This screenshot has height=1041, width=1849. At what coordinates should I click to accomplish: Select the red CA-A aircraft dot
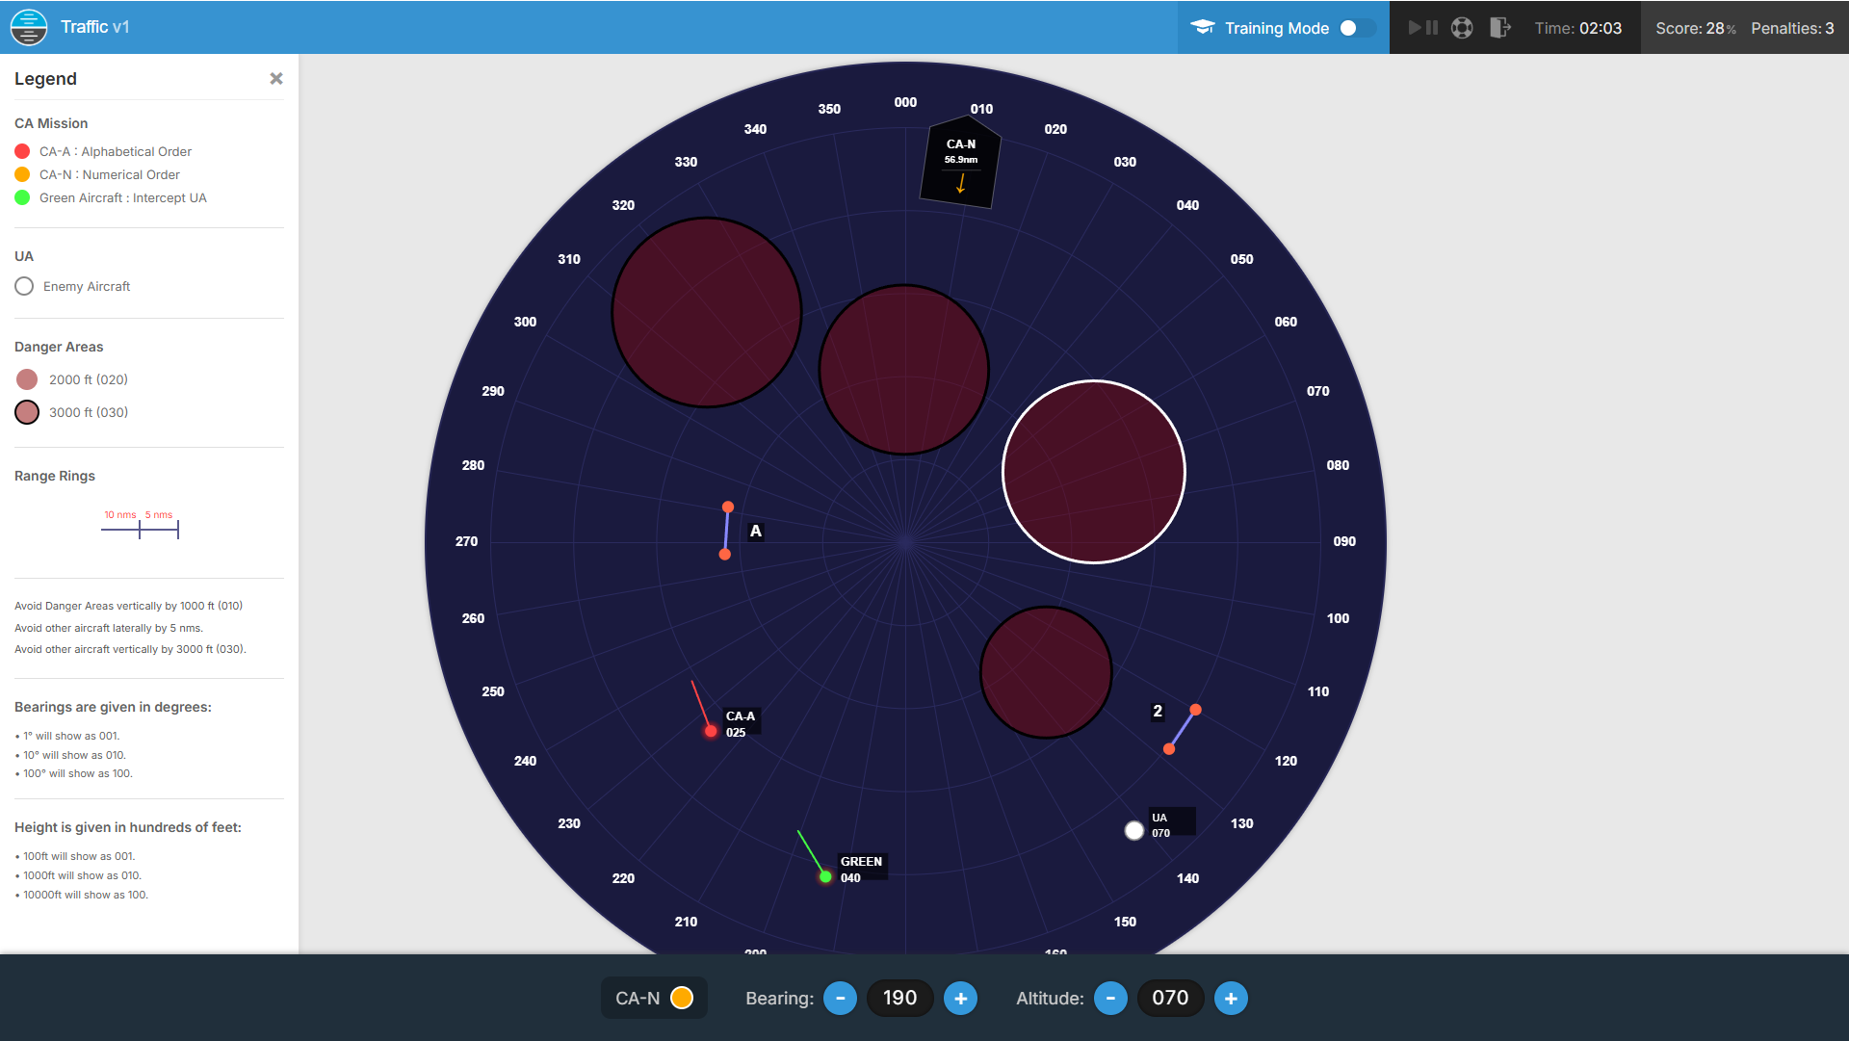point(711,732)
